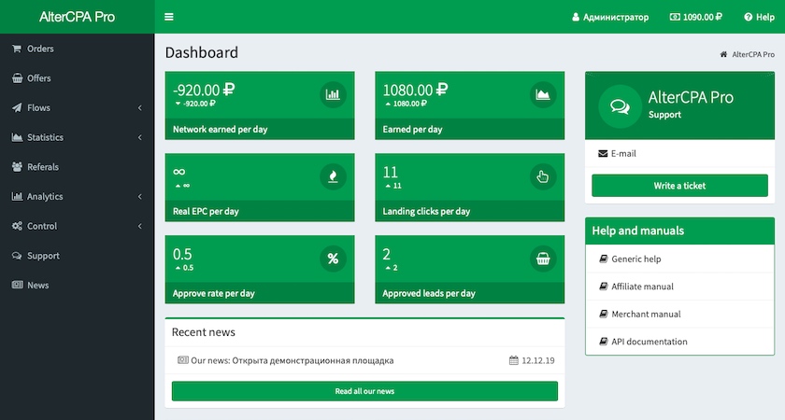
Task: Click Read all our news button
Action: pos(364,391)
